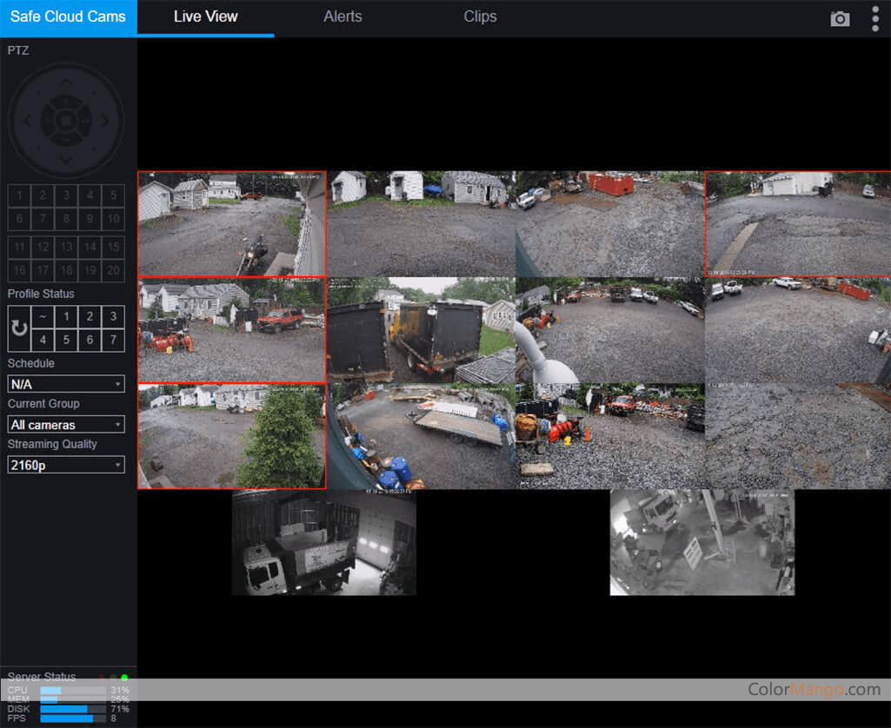The image size is (891, 728).
Task: Toggle profile 7 in Profile Status
Action: [x=112, y=340]
